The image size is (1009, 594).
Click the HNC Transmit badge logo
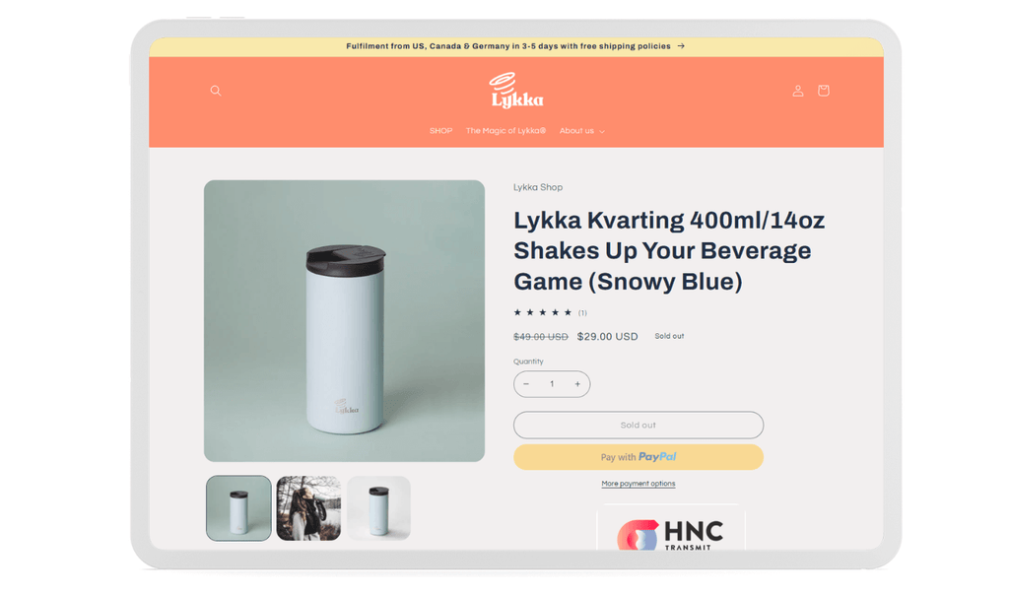point(670,533)
